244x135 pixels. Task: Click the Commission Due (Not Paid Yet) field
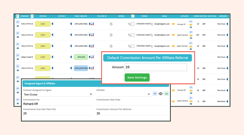coord(58,113)
